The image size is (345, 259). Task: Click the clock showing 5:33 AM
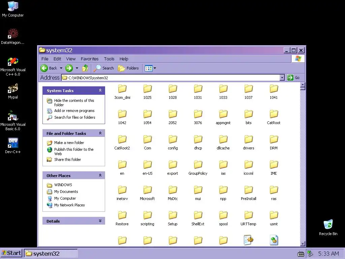pyautogui.click(x=328, y=254)
